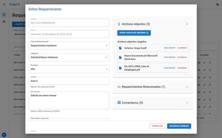Click Eliminar for DS_2024_GR08 Guia de Despliegue.pdf
The image size is (222, 138).
click(182, 68)
